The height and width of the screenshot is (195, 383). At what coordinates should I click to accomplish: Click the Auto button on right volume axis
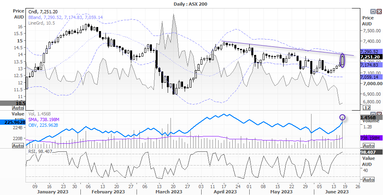pyautogui.click(x=368, y=146)
